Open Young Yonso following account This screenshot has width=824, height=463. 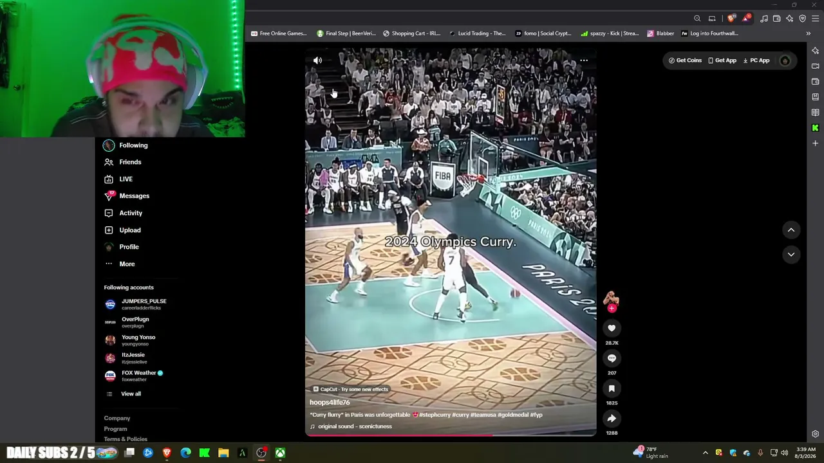[130, 340]
